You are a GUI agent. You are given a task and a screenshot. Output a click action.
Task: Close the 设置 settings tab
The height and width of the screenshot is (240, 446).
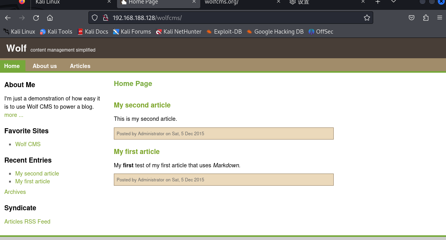363,2
